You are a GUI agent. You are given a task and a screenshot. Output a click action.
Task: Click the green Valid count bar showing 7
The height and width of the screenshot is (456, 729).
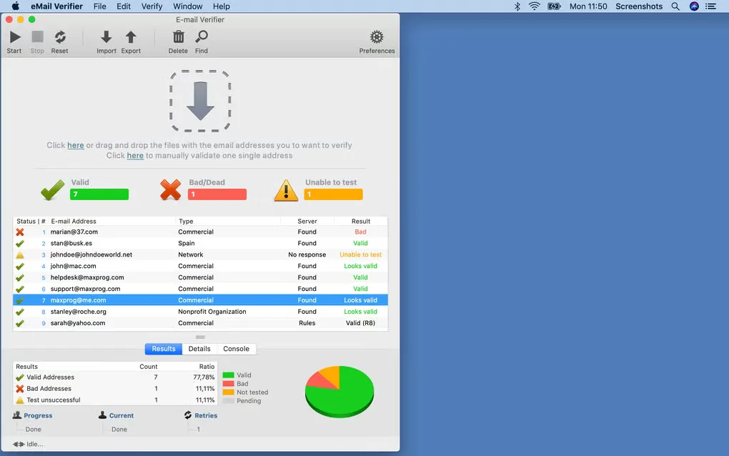tap(99, 194)
